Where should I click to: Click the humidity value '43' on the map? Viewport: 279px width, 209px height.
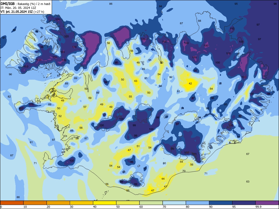(x=136, y=81)
